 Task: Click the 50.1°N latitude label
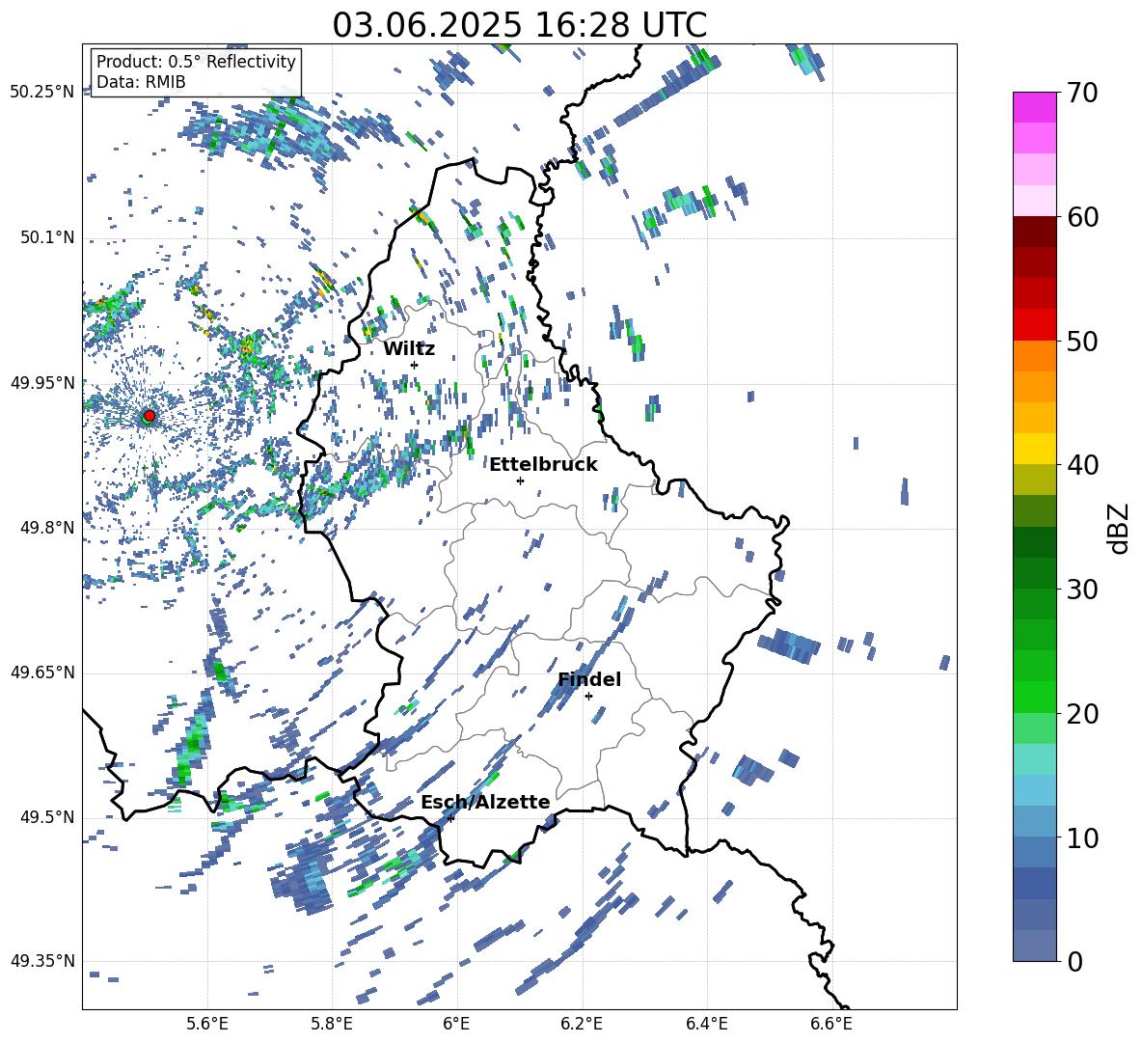(x=47, y=237)
